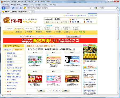Open はじめての方へ link
The image size is (120, 98).
tap(69, 15)
